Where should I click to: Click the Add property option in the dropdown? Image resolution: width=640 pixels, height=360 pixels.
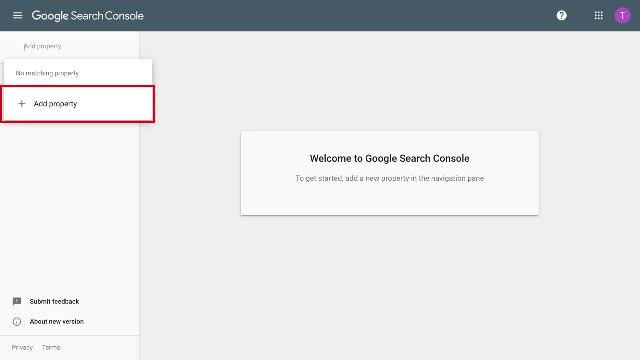[x=55, y=104]
